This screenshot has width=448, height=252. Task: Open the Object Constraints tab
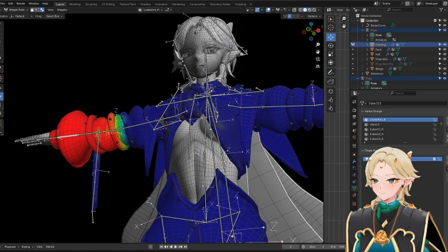354,182
